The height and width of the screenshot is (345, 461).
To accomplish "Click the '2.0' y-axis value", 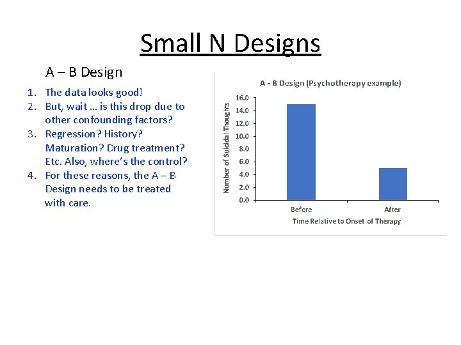I will 244,187.
